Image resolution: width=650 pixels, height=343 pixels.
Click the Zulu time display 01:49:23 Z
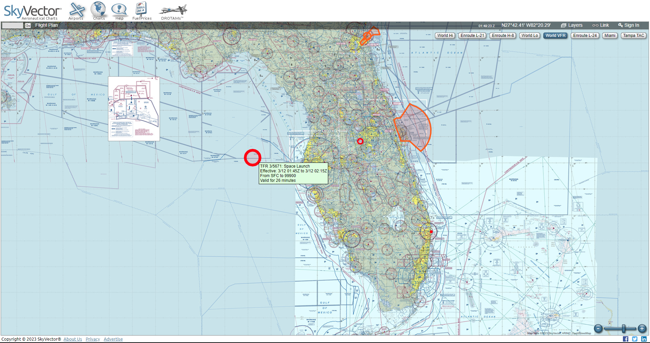point(486,26)
